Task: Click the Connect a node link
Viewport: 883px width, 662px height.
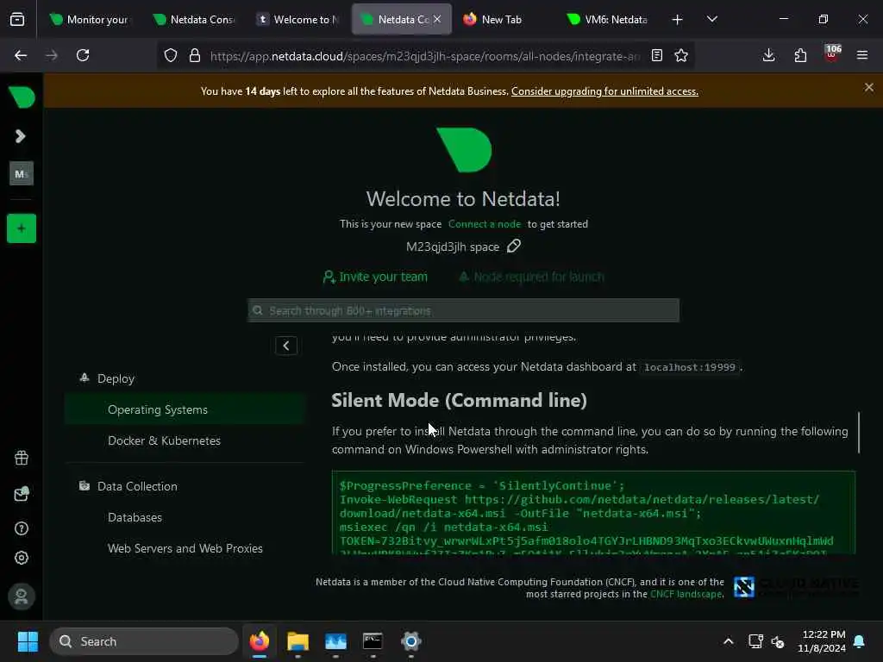Action: 485,224
